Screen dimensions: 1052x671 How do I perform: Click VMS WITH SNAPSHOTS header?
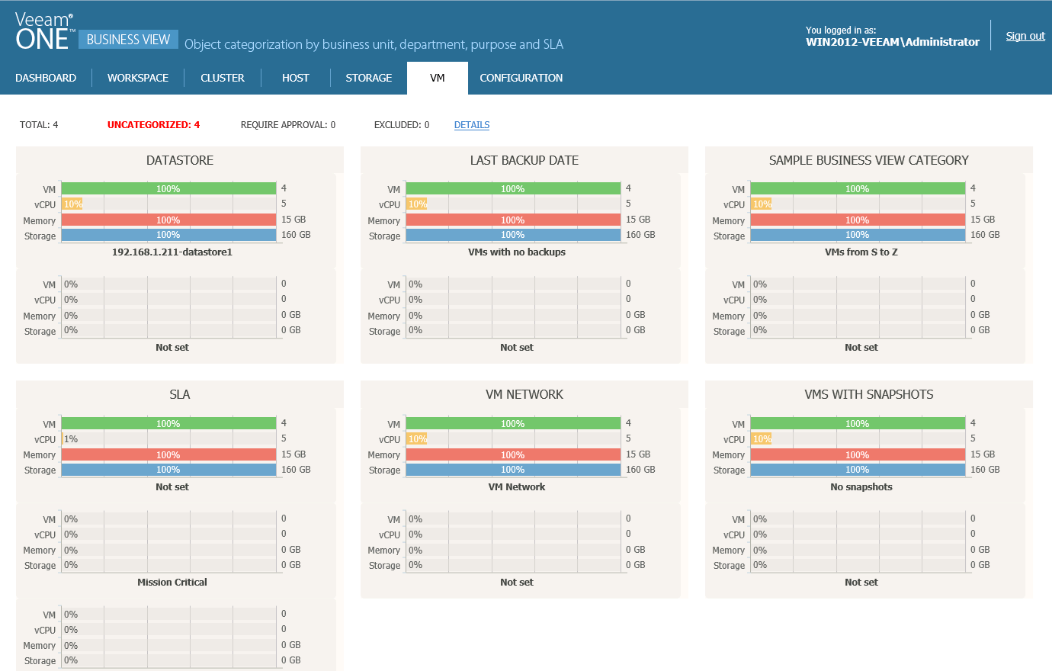click(869, 394)
